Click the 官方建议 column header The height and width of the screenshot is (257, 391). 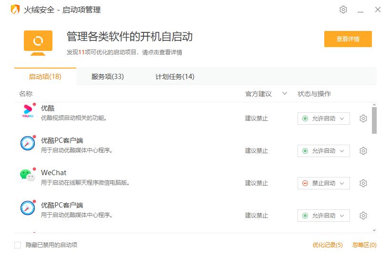point(258,94)
